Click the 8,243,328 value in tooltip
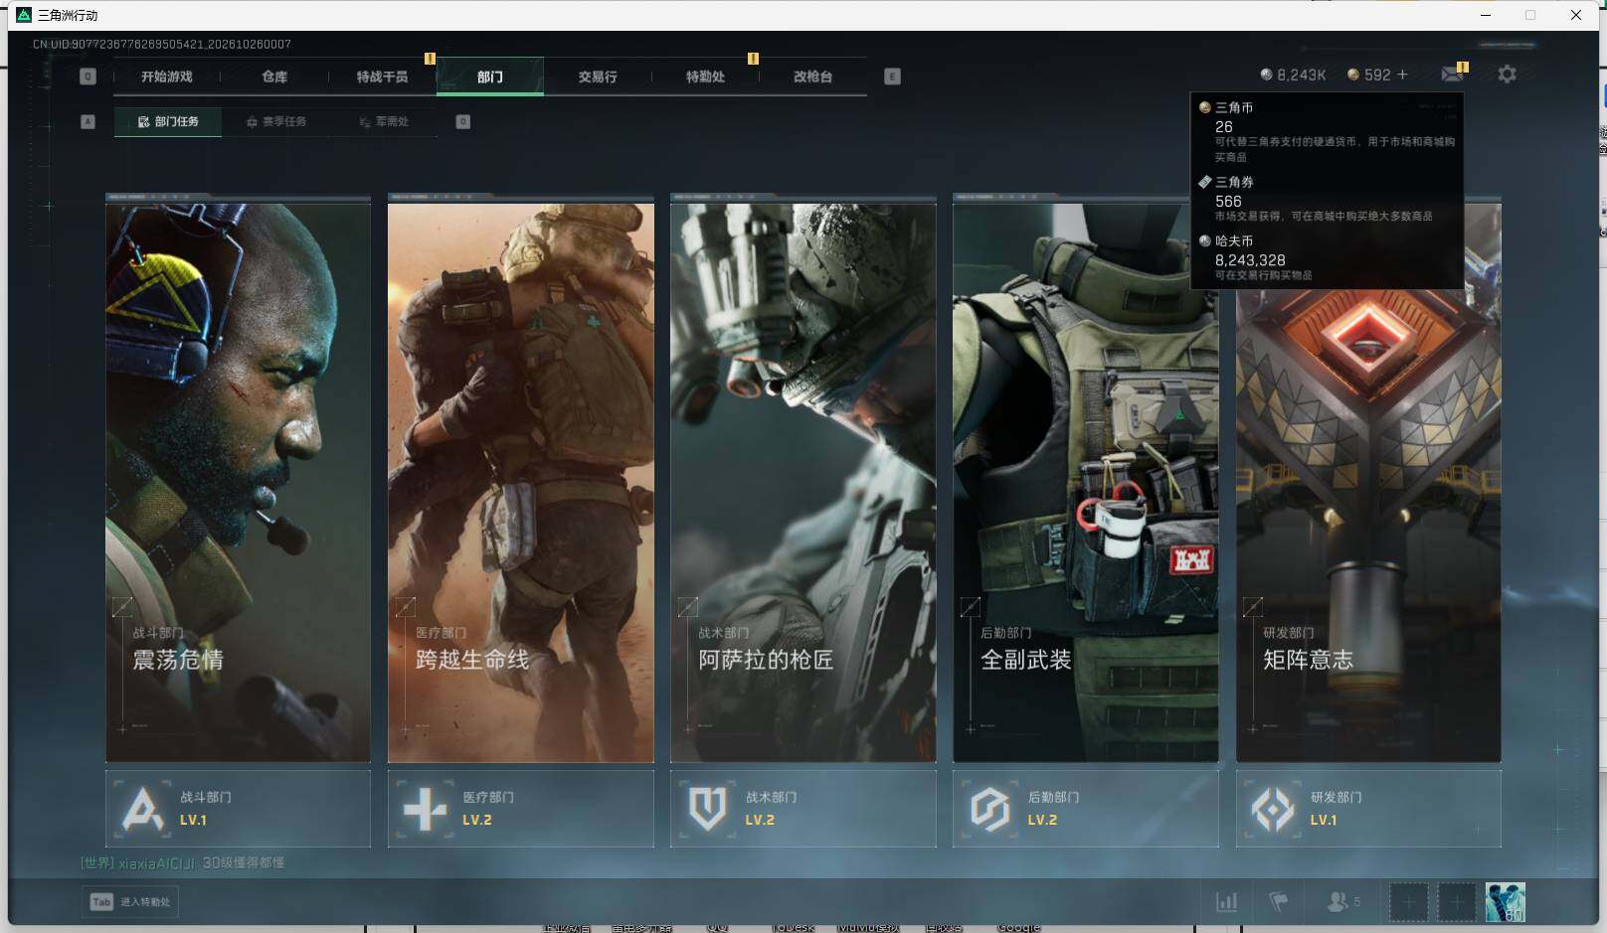The image size is (1607, 933). tap(1250, 260)
